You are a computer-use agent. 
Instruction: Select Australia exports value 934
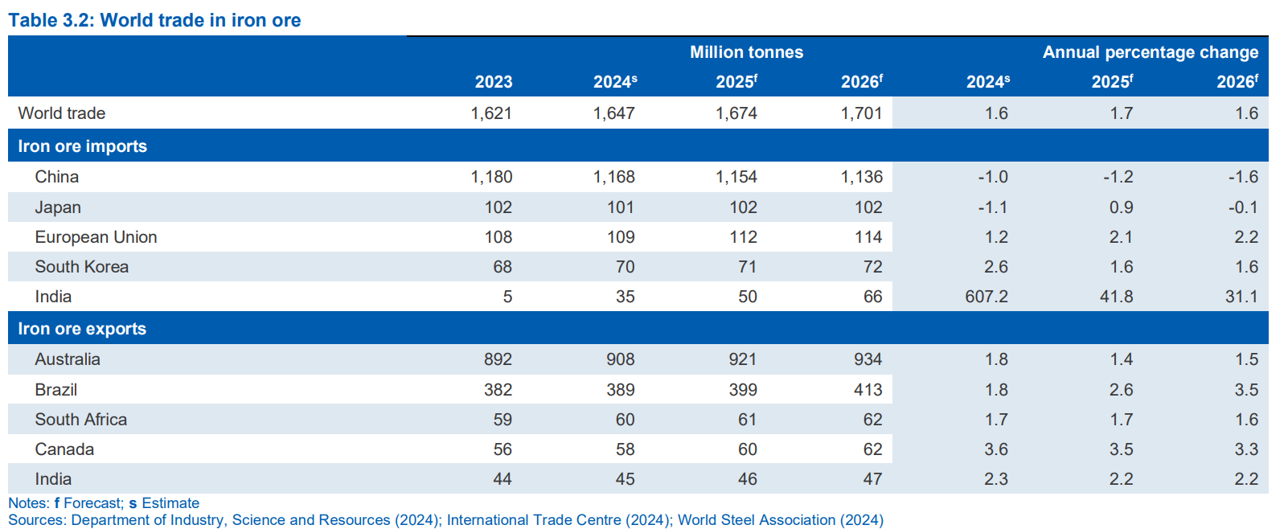point(868,359)
